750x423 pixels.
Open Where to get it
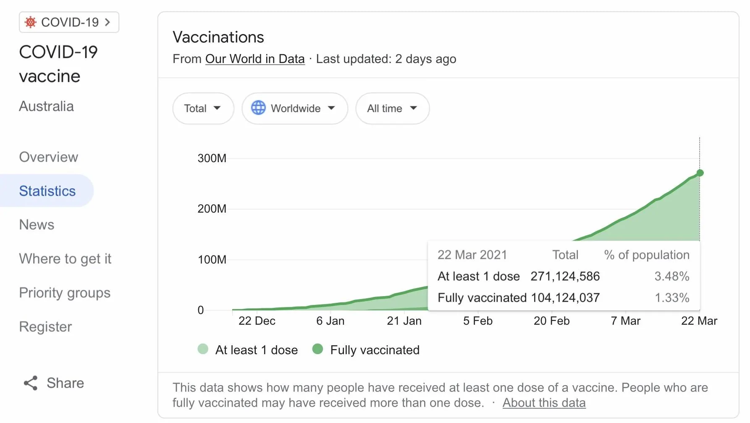[65, 258]
